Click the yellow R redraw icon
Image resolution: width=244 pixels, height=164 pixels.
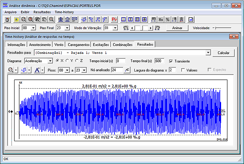17,19
